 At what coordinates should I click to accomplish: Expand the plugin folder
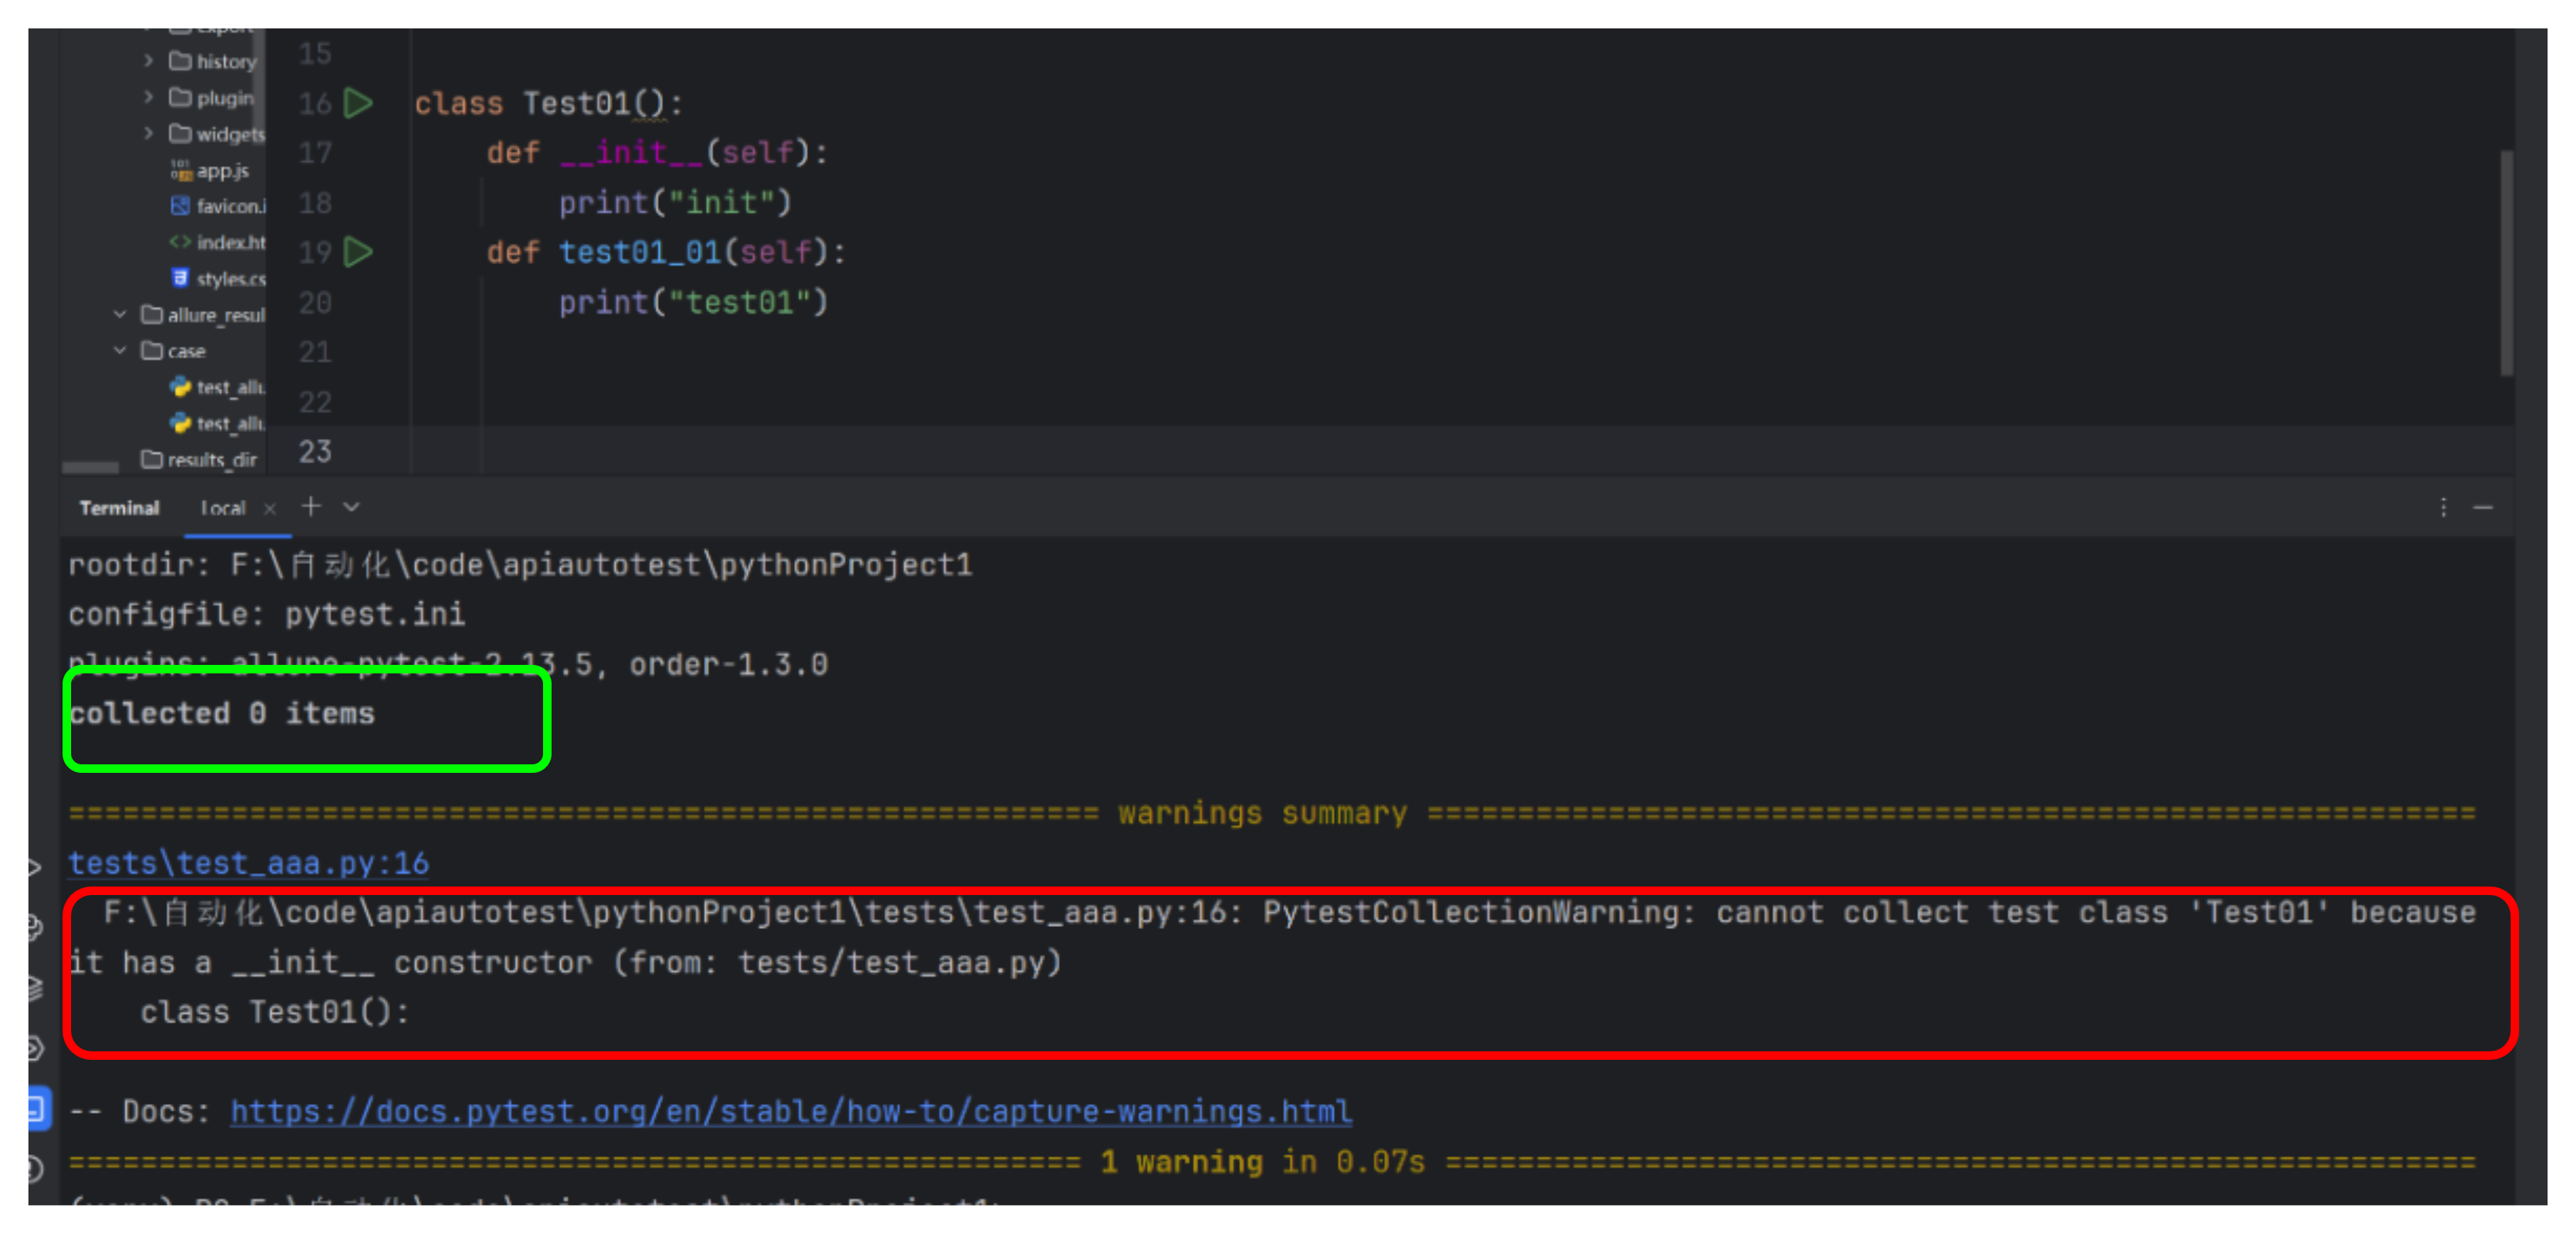tap(148, 97)
